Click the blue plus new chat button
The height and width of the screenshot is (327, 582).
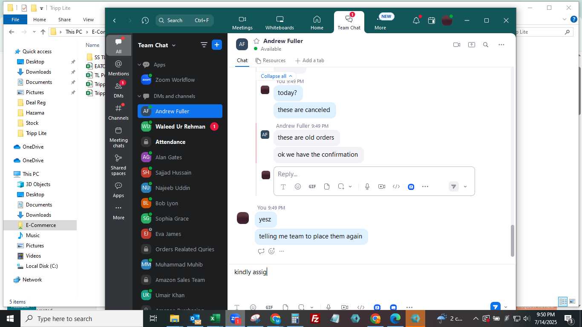(217, 45)
